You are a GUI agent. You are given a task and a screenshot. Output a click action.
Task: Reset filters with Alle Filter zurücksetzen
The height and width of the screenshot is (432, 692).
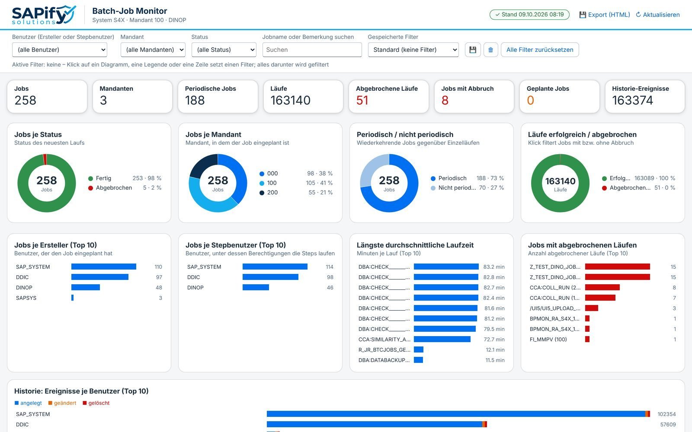(x=540, y=50)
